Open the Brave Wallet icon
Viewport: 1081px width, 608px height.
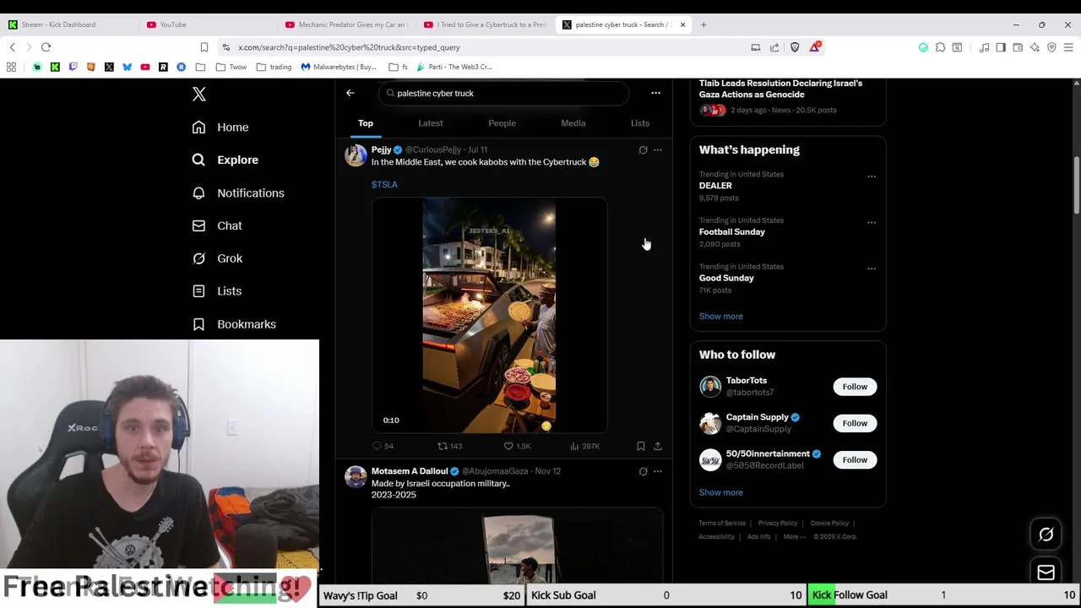click(1018, 47)
